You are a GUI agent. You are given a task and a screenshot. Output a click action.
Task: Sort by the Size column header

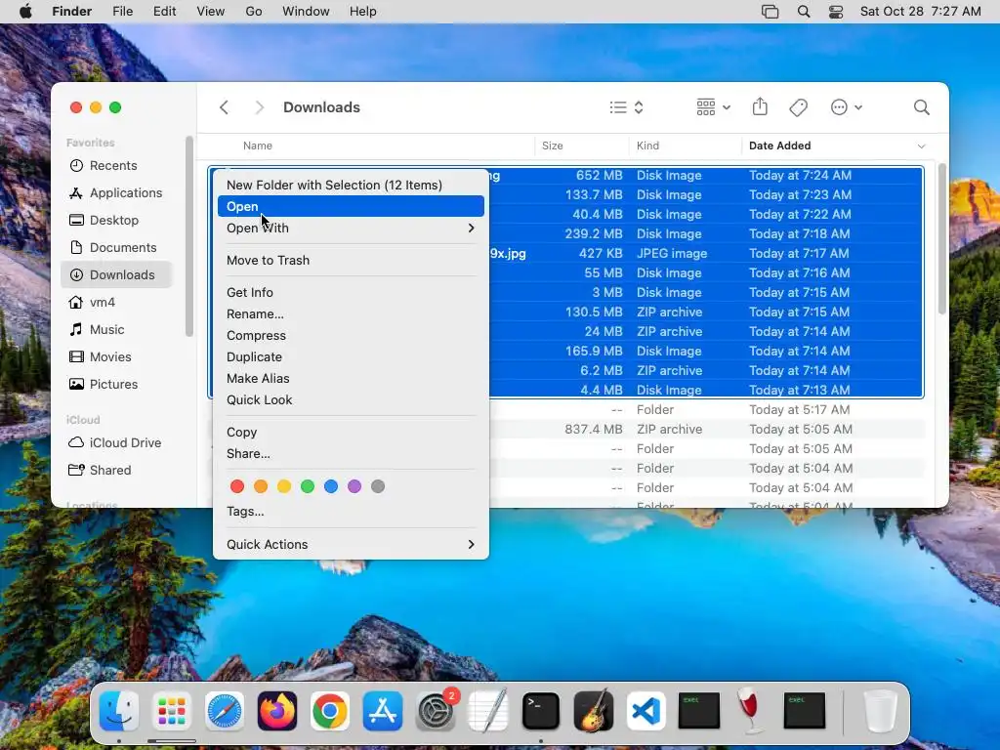(x=553, y=146)
